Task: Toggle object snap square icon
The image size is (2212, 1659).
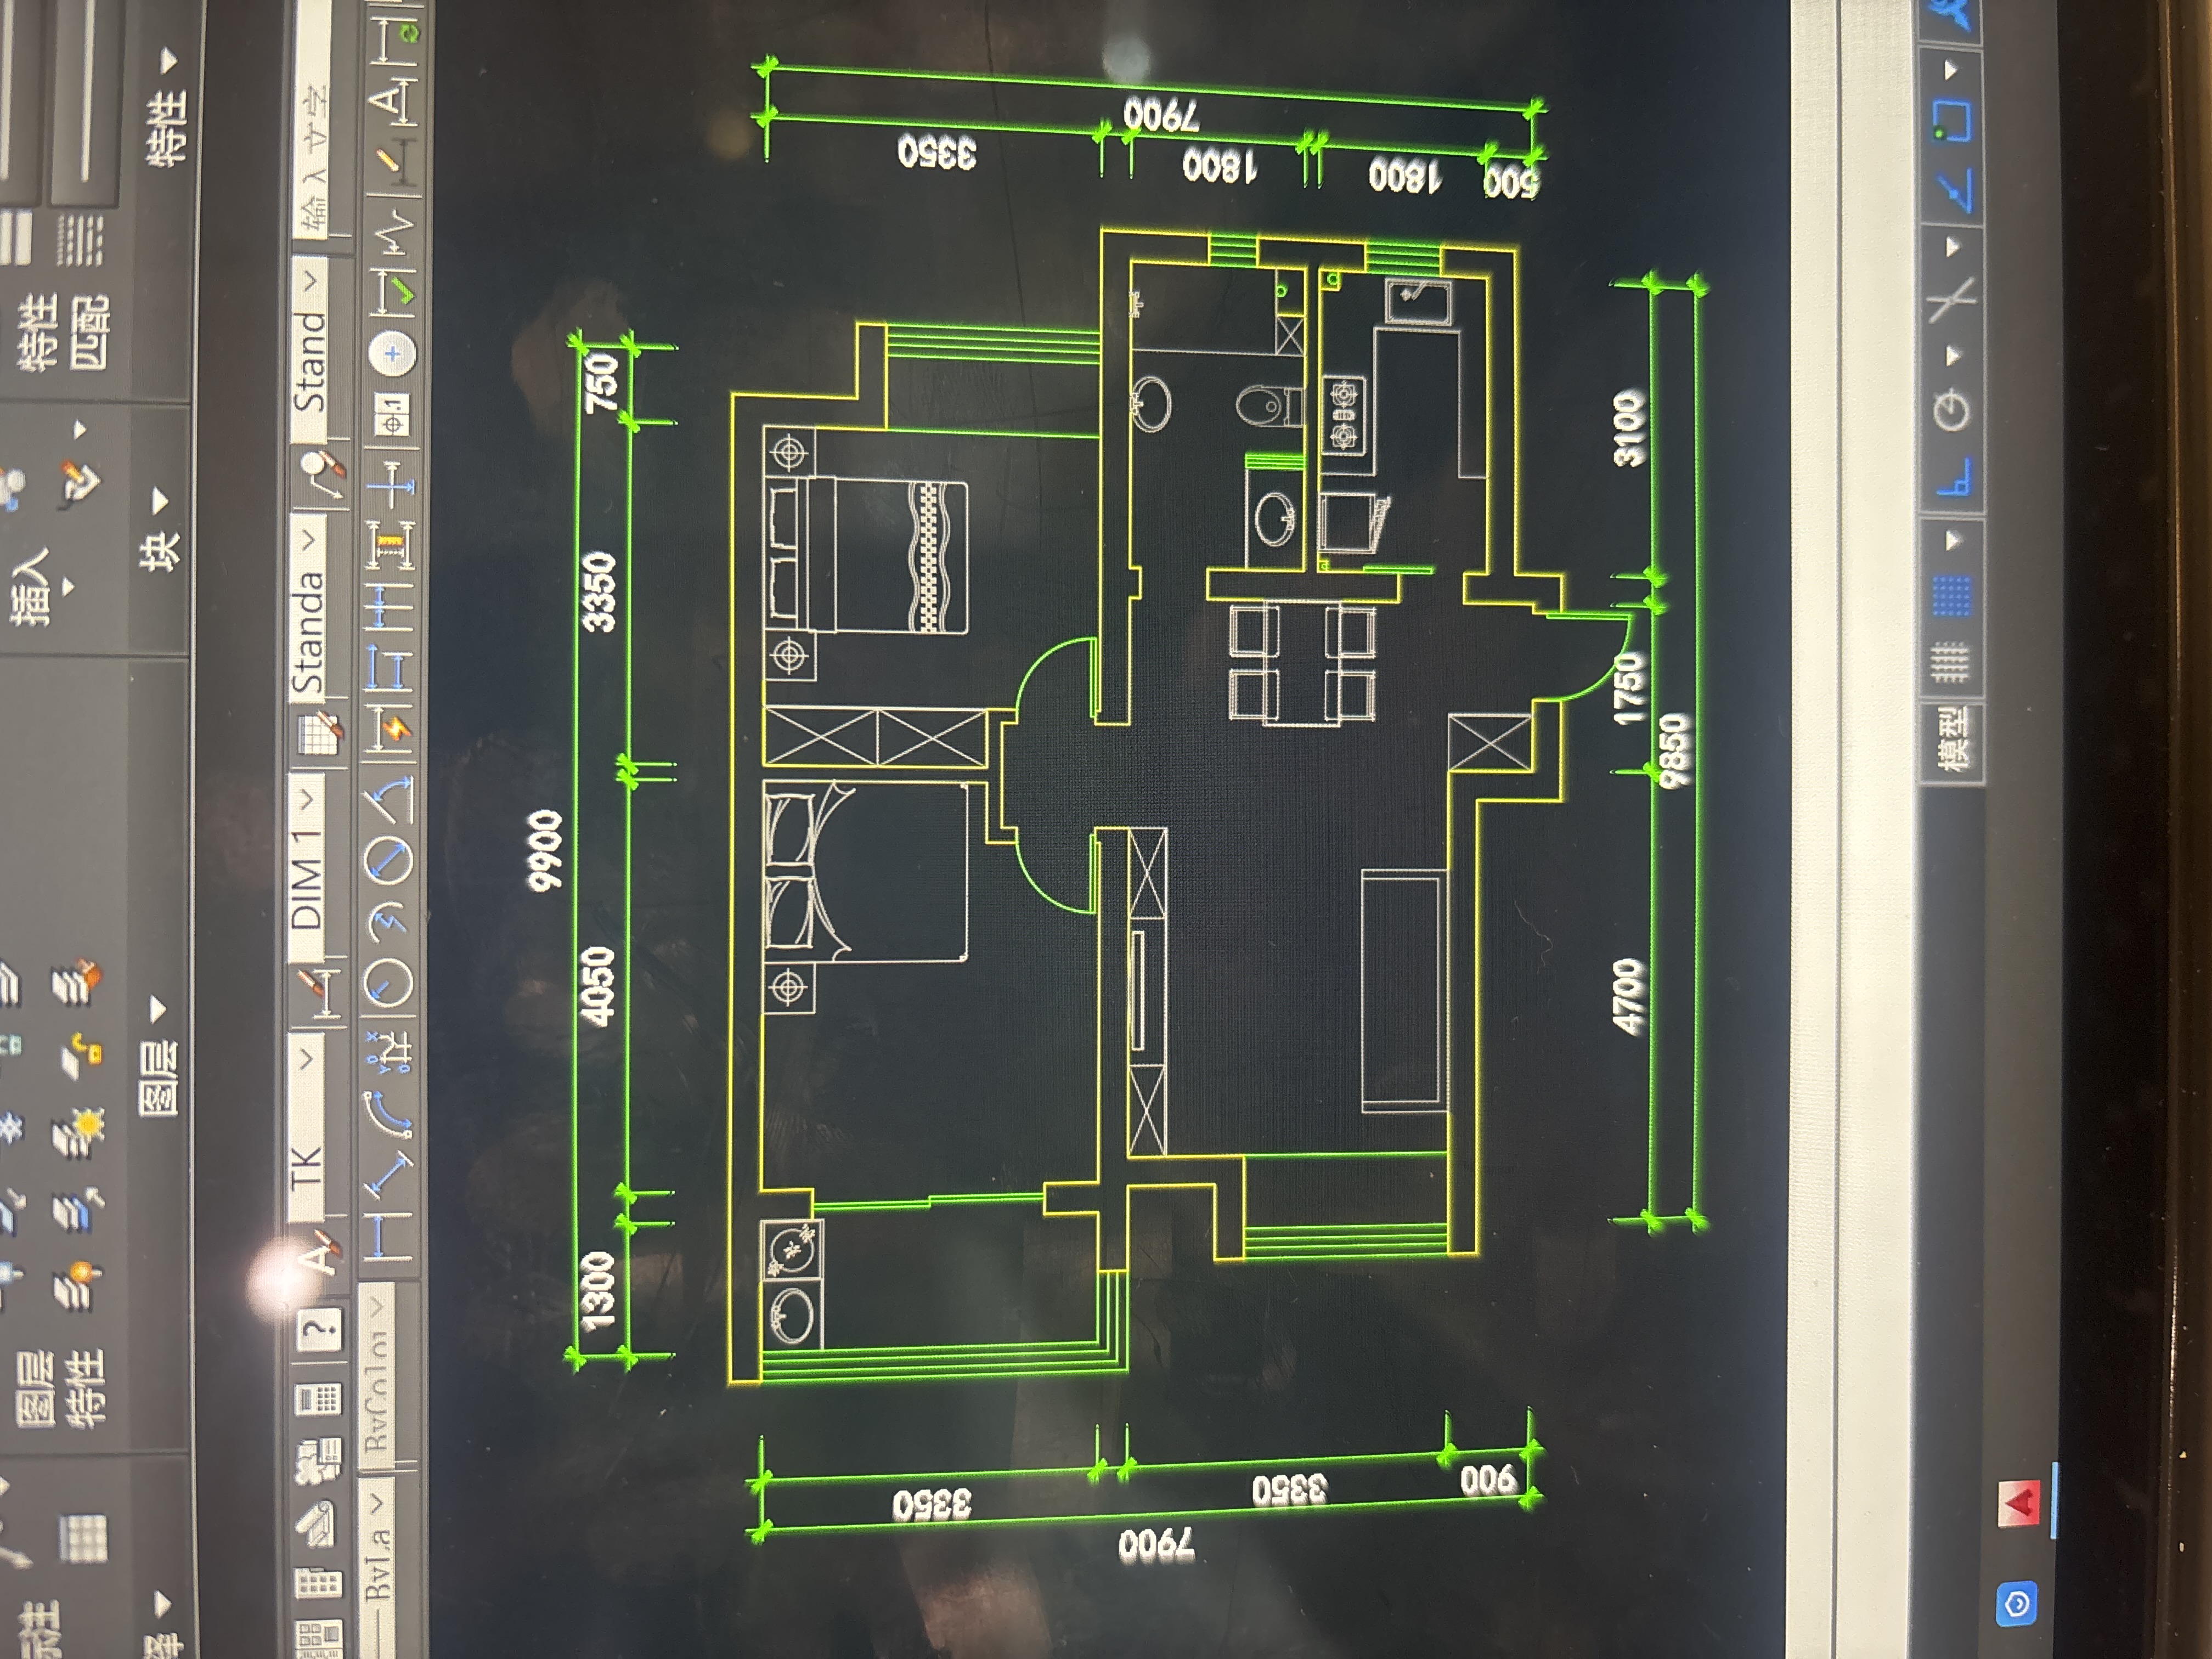Action: tap(1951, 122)
